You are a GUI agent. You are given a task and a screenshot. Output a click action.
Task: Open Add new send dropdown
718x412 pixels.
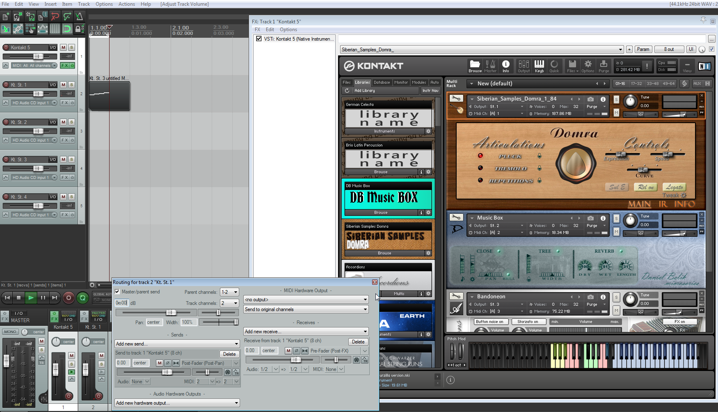click(x=177, y=344)
